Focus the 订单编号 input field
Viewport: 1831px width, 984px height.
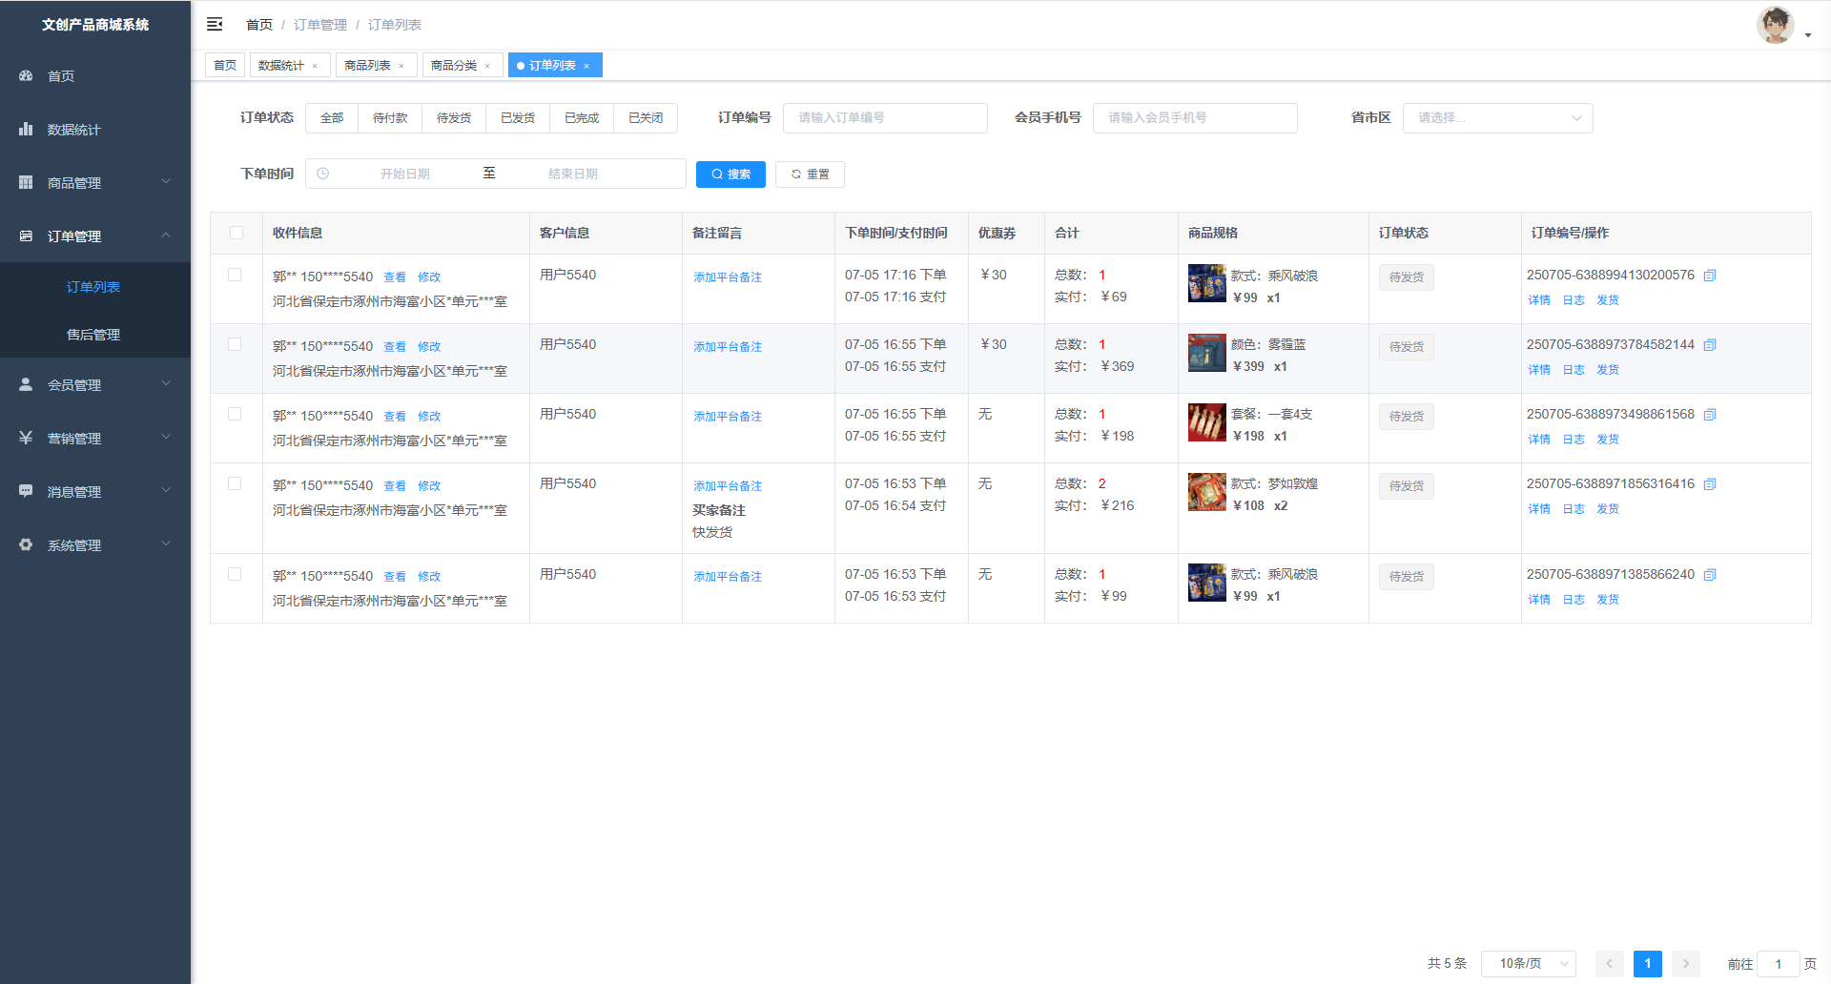pos(884,118)
